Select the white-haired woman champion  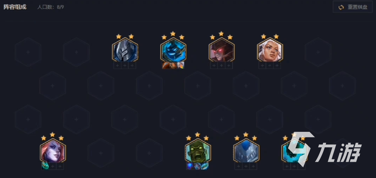click(270, 50)
